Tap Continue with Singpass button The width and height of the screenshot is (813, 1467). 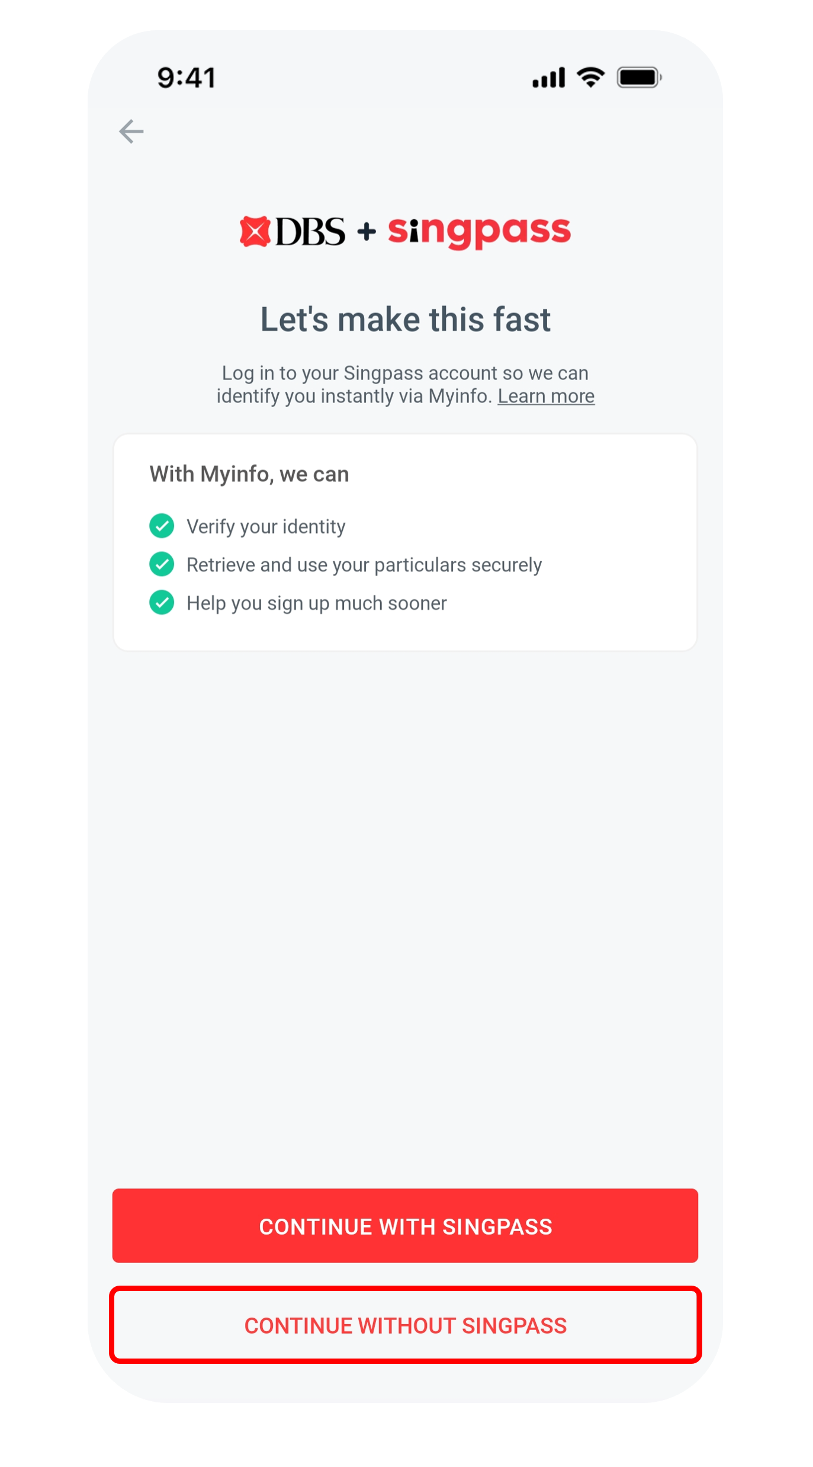point(405,1226)
